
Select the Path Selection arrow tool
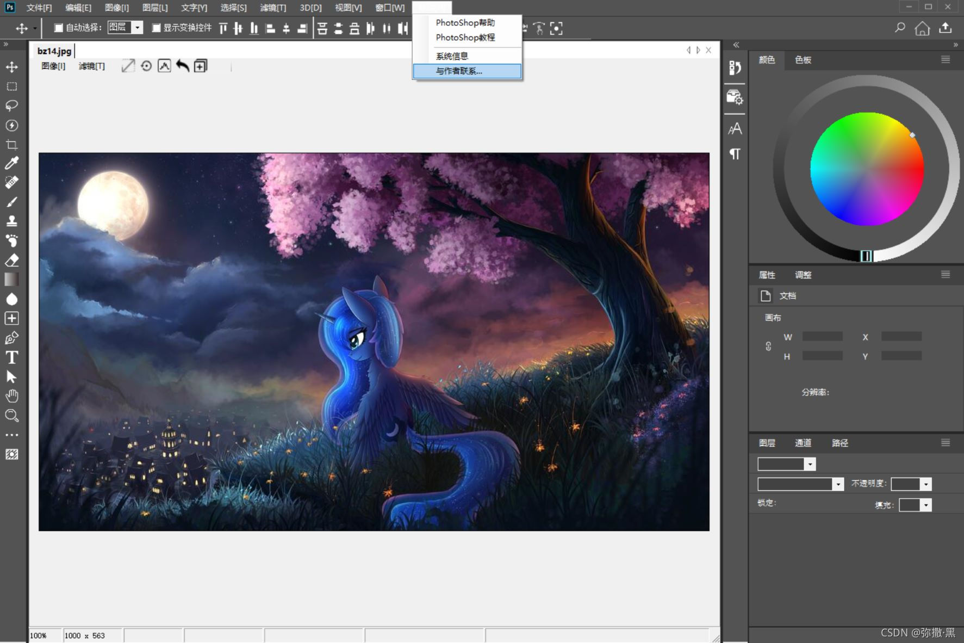(x=11, y=376)
